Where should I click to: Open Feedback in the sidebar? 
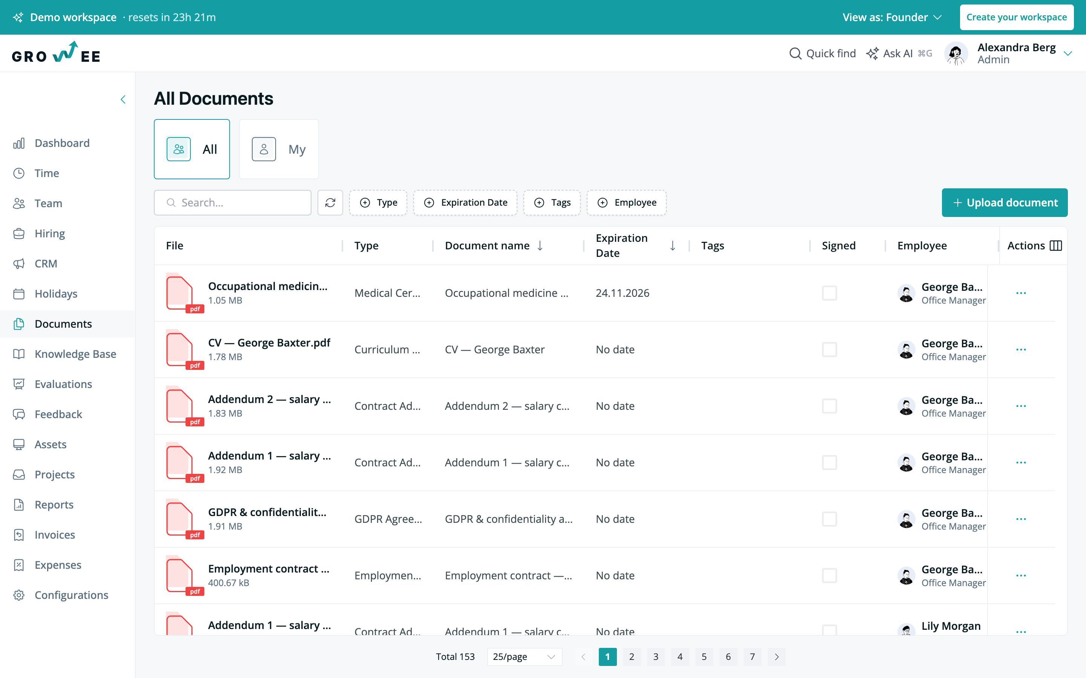tap(67, 414)
